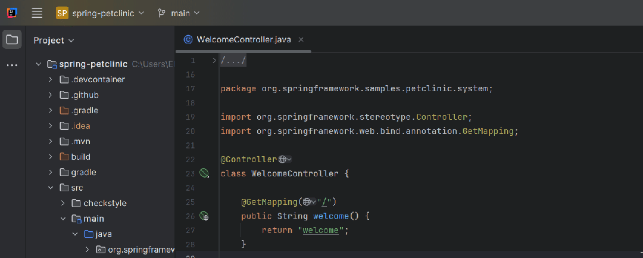Click the welcome method name
This screenshot has width=643, height=258.
click(x=331, y=216)
